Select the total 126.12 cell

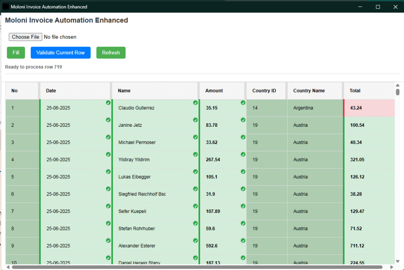pos(369,177)
